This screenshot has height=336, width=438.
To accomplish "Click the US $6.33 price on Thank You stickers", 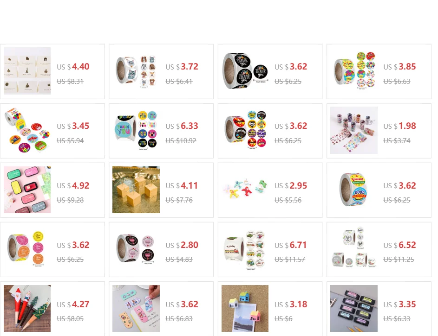I will tap(182, 126).
